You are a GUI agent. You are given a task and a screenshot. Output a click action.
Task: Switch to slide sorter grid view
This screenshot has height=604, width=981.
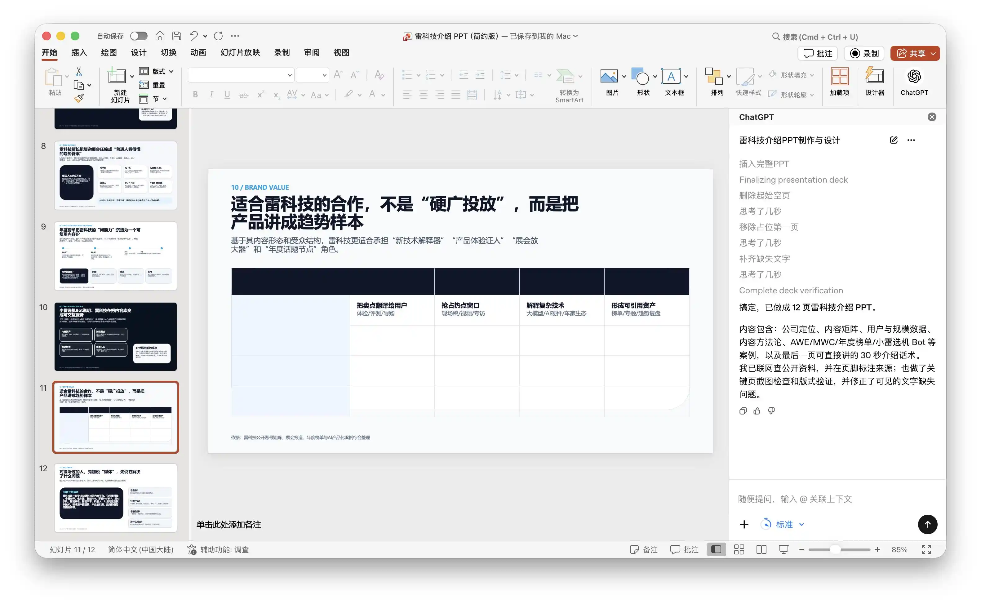tap(739, 550)
